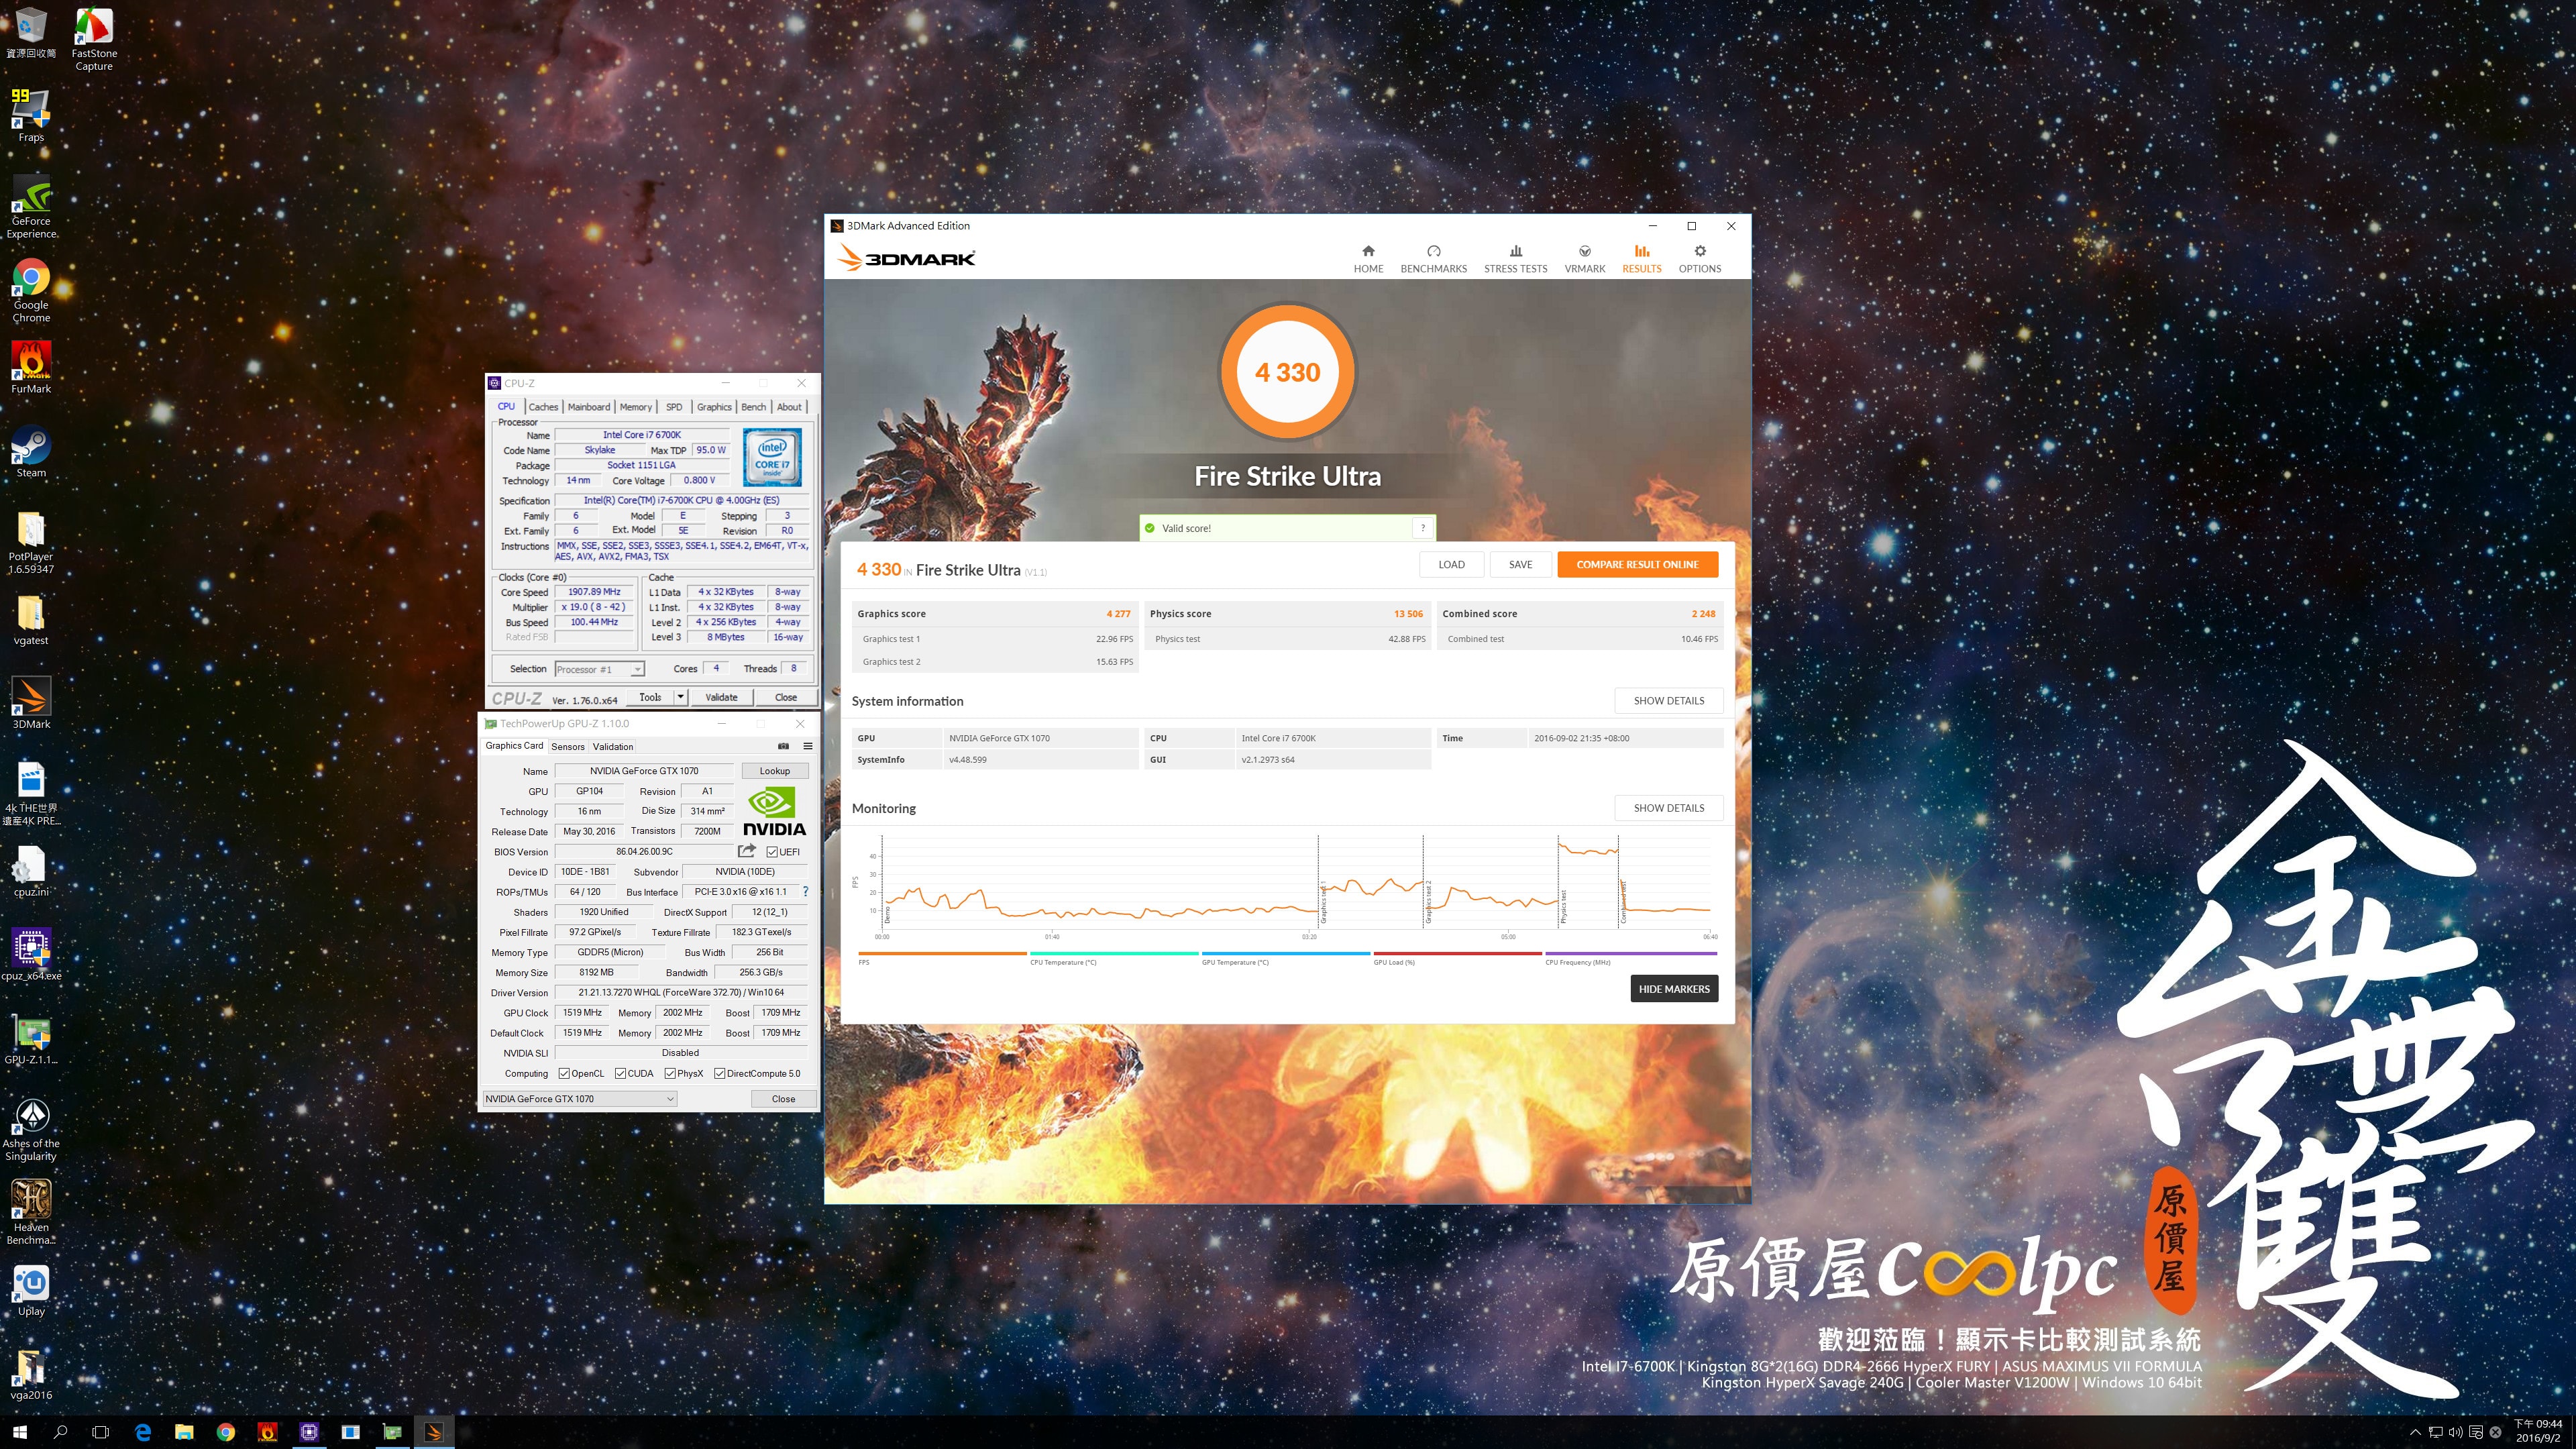Open the Processor #1 selection dropdown in CPU-Z

[600, 669]
